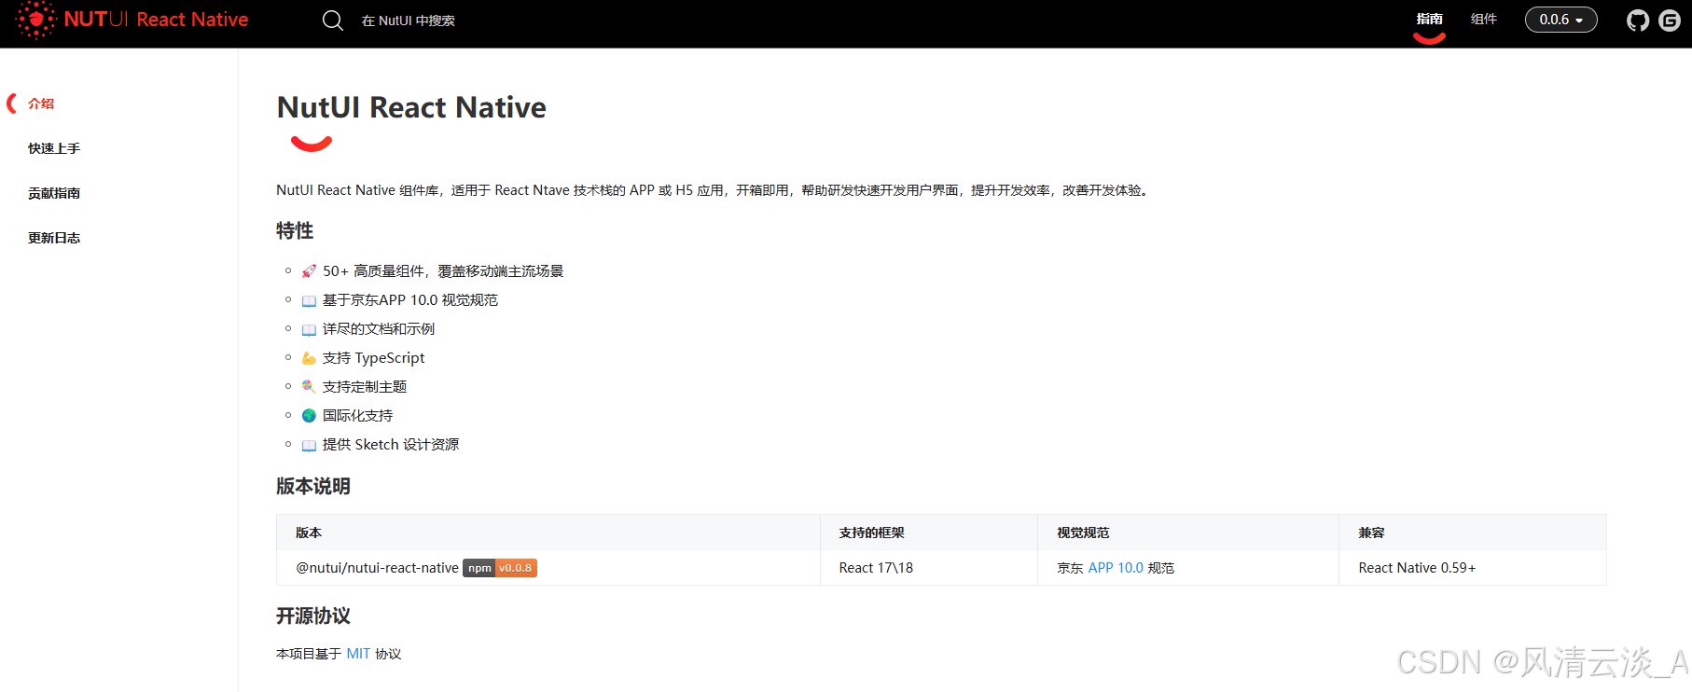
Task: Click the 本项目基于 license sentence text
Action: click(339, 654)
